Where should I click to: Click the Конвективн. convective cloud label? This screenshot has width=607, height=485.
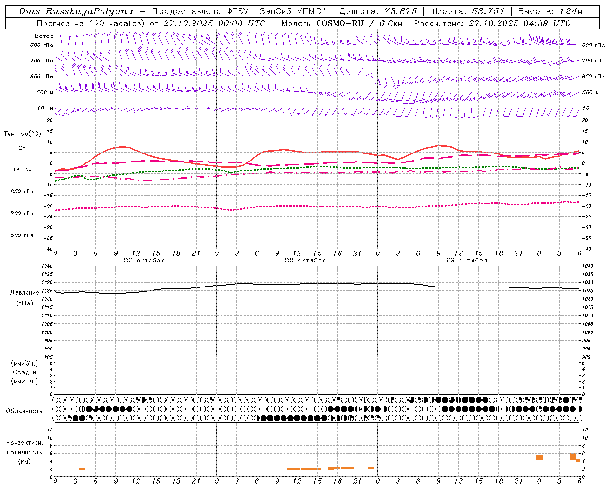pos(24,443)
